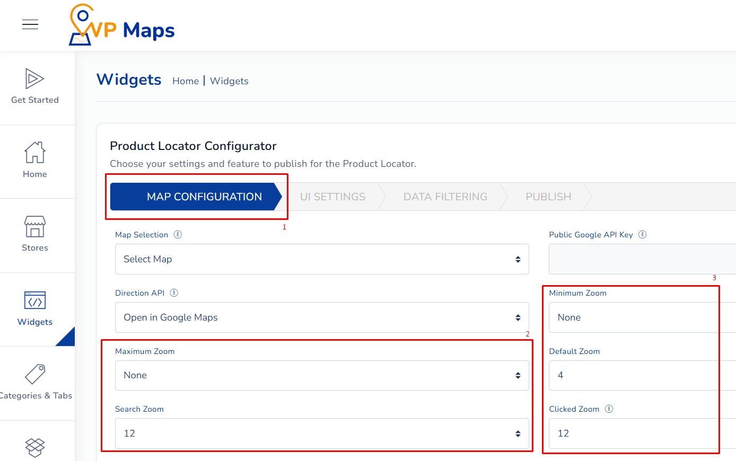Open the Select Map dropdown
The width and height of the screenshot is (736, 461).
tap(322, 259)
